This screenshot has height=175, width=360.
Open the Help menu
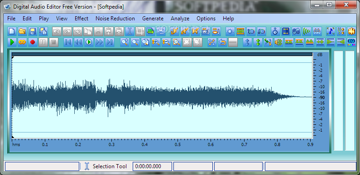228,19
